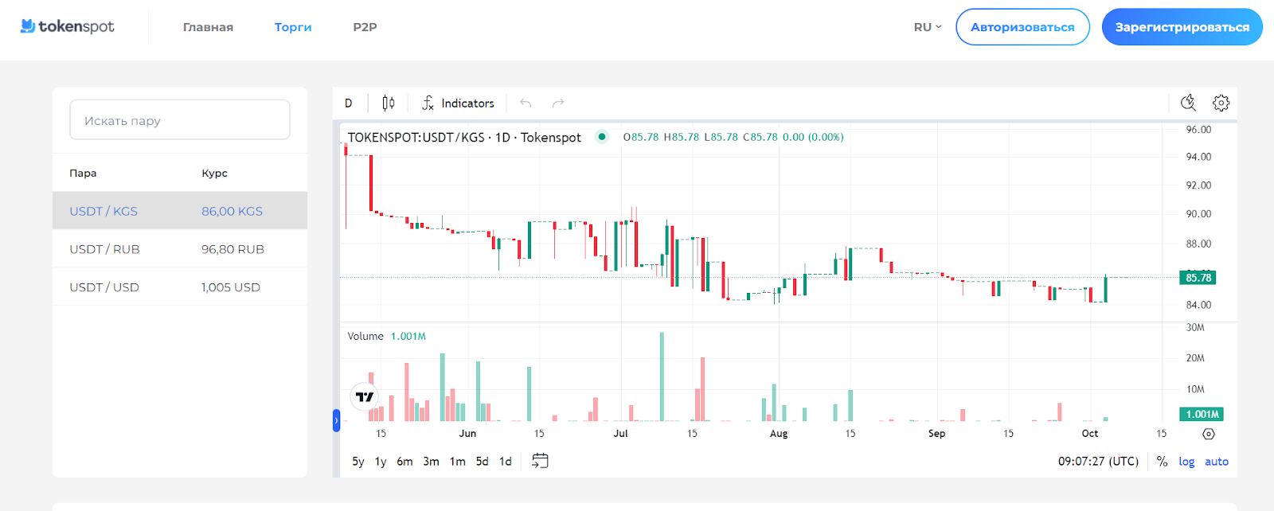1274x511 pixels.
Task: Open the chart quick search icon
Action: tap(1188, 103)
